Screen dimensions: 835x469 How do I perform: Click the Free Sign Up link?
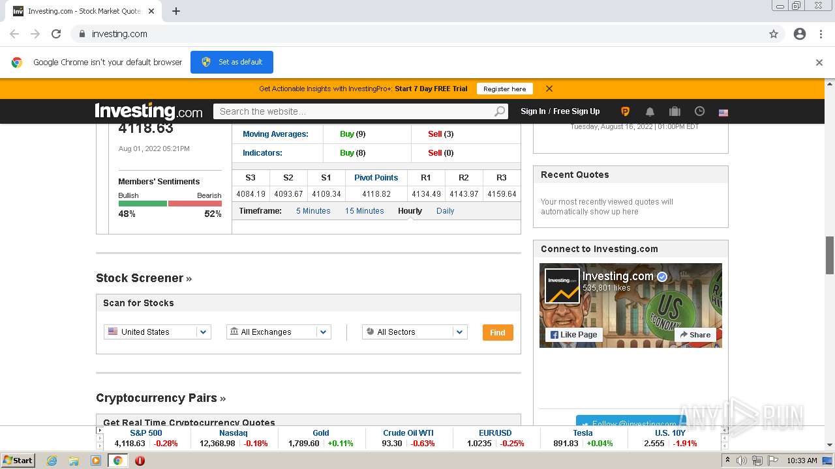pos(577,111)
